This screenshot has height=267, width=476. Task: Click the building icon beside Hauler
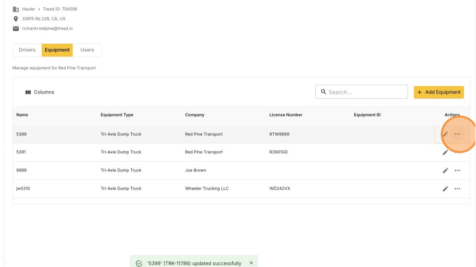[16, 9]
